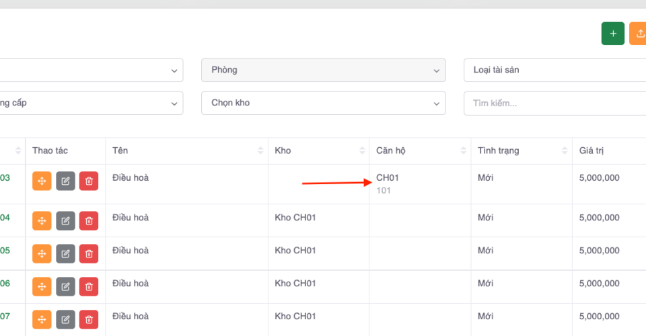646x336 pixels.
Task: Click move icon for CH01 apartment row
Action: 42,181
